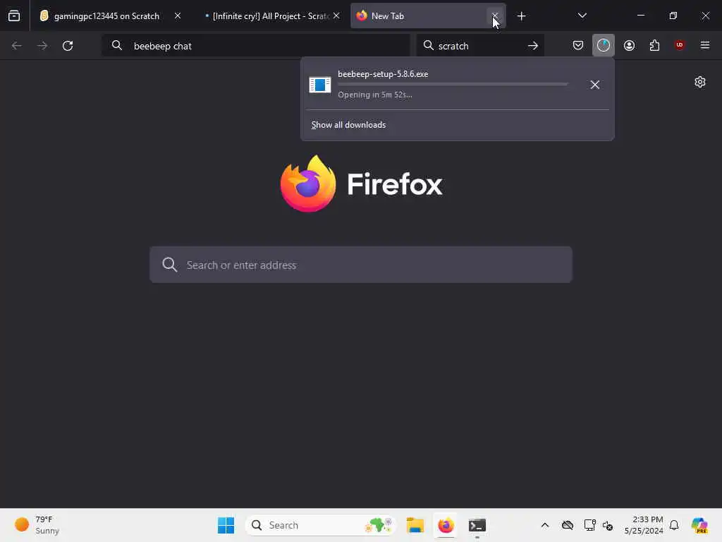Viewport: 722px width, 542px height.
Task: Close the [Infinite cry!] All Project tab
Action: tap(336, 16)
